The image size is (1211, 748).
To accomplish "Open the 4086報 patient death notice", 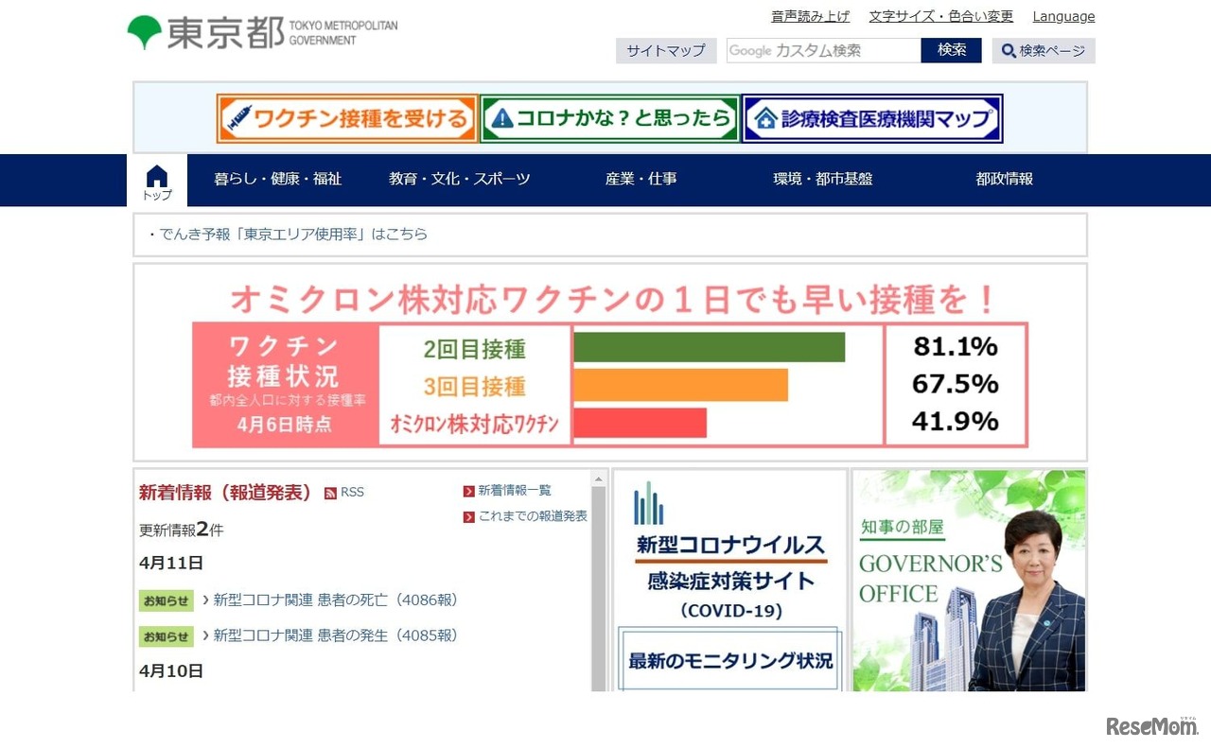I will [329, 600].
